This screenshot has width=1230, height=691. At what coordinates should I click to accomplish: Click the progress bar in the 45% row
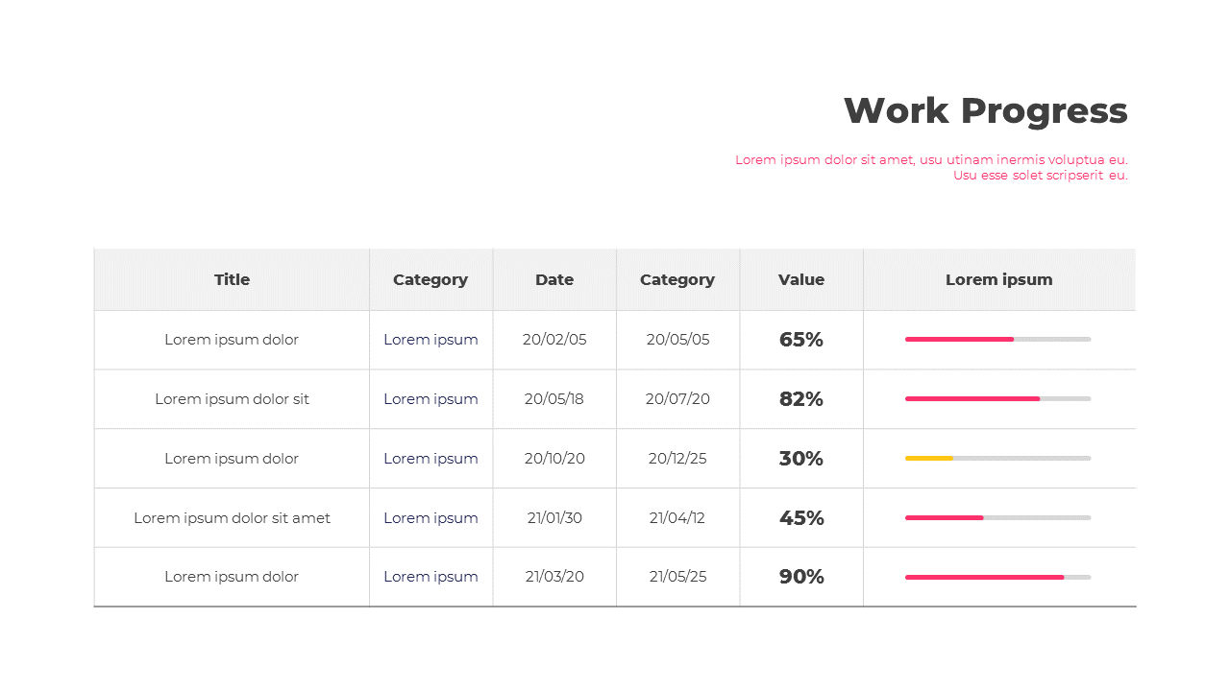[x=997, y=517]
